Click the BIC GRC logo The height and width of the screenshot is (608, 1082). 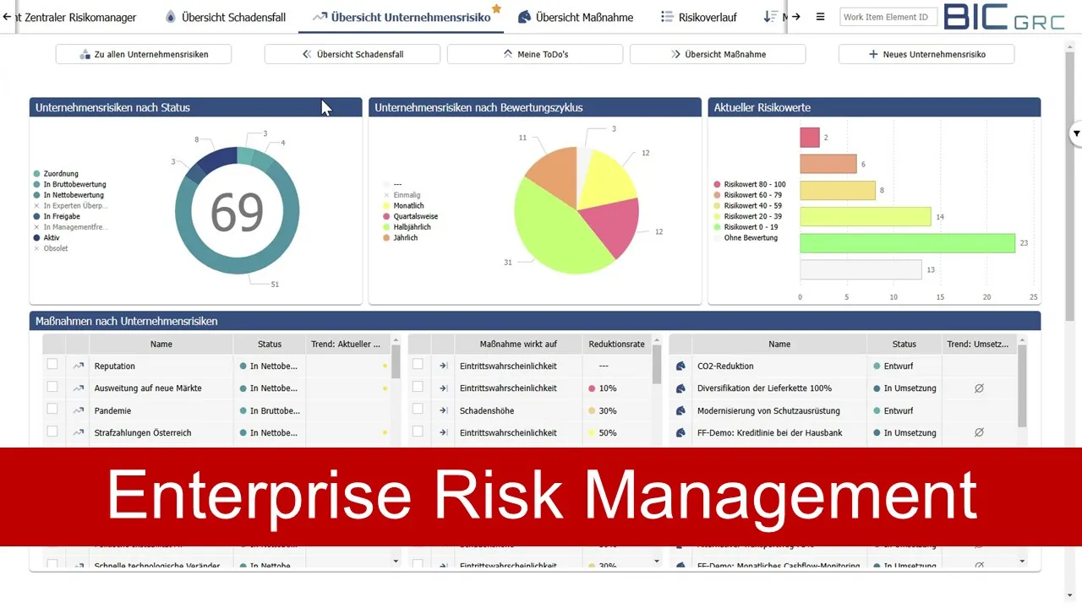click(x=1004, y=18)
